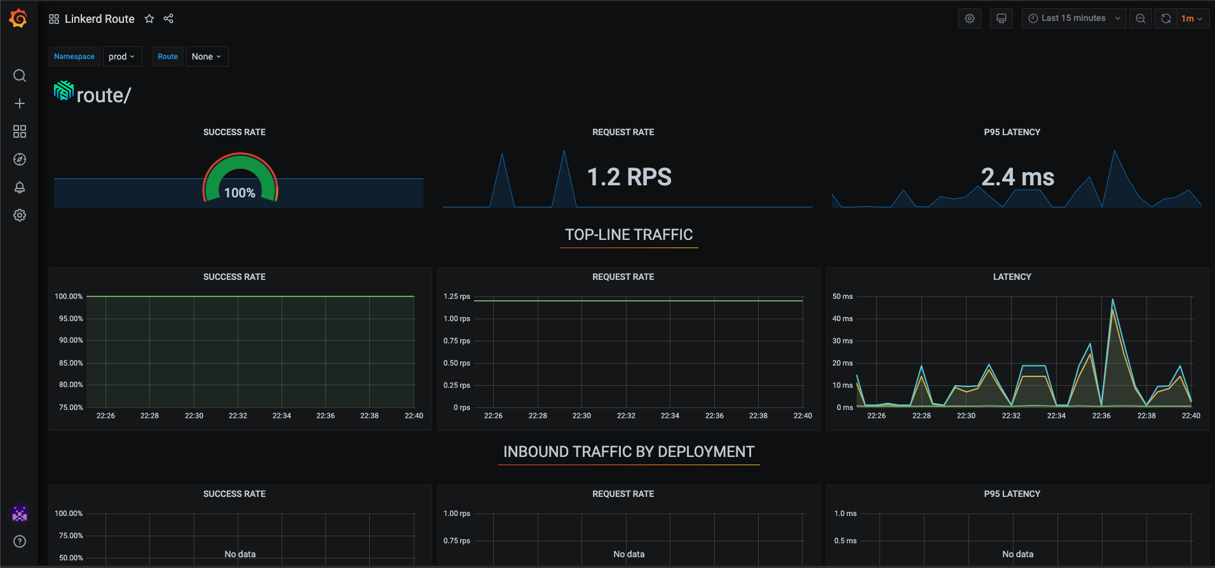Open the dashboard search icon in sidebar

pyautogui.click(x=20, y=76)
